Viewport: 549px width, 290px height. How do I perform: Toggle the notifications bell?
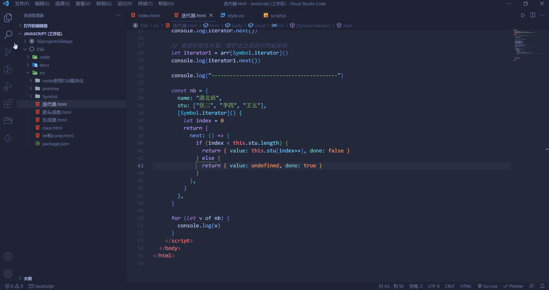[543, 286]
